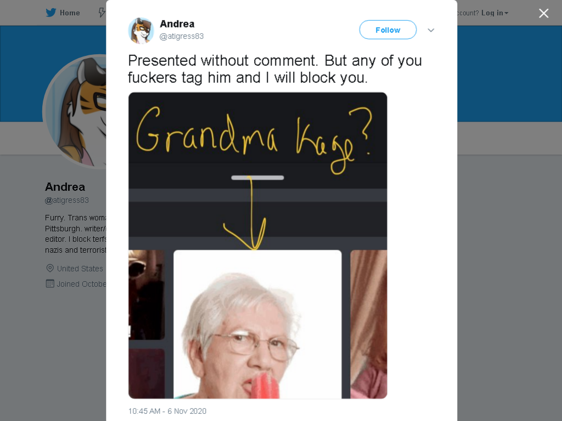This screenshot has width=562, height=421.
Task: Click the Joined October date text
Action: [81, 284]
